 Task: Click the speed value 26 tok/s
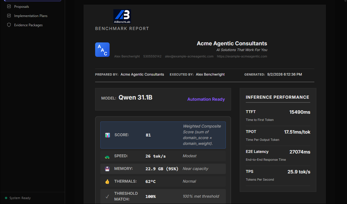(x=156, y=156)
